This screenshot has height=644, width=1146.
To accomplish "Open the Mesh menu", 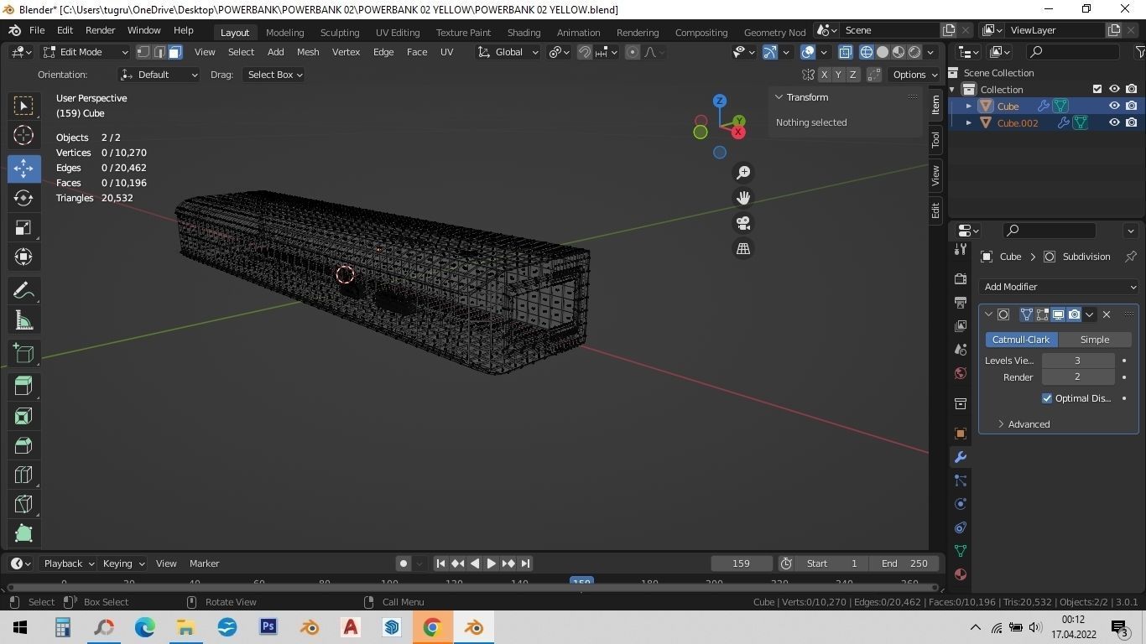I will coord(308,52).
